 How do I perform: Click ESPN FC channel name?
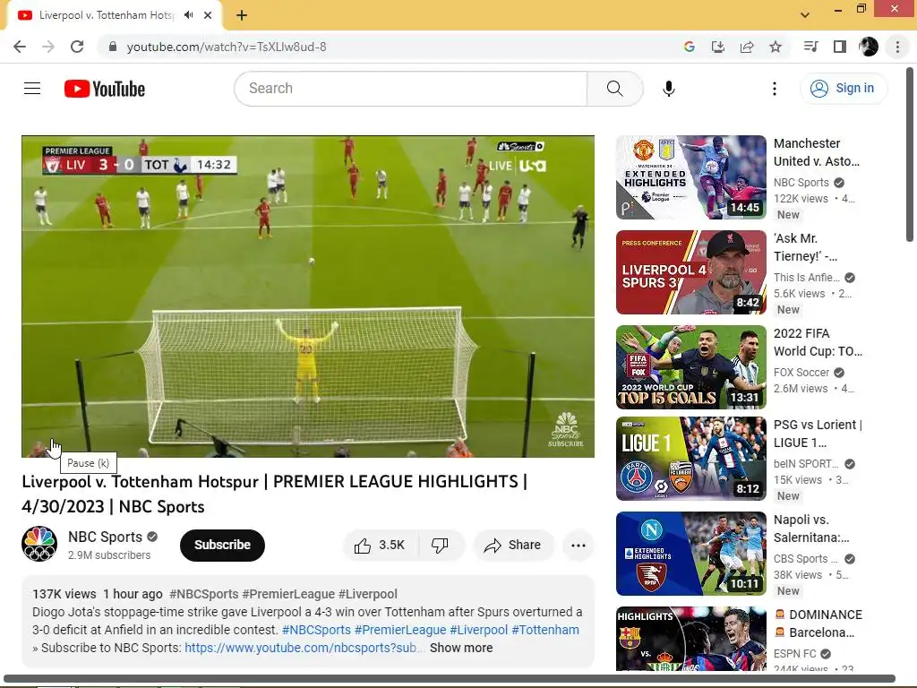pos(795,654)
